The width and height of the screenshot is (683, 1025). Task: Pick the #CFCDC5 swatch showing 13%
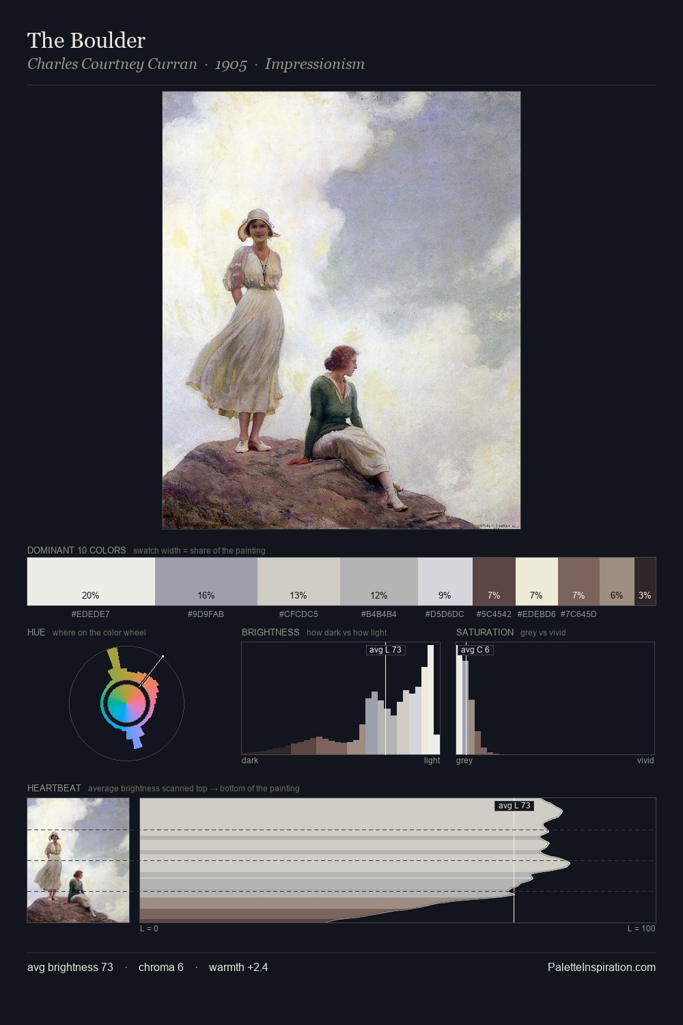(298, 582)
